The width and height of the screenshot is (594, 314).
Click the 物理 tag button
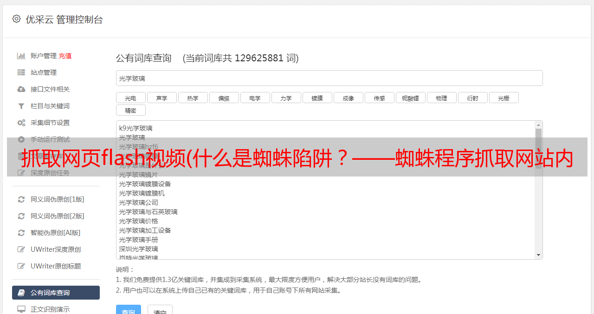pyautogui.click(x=441, y=98)
